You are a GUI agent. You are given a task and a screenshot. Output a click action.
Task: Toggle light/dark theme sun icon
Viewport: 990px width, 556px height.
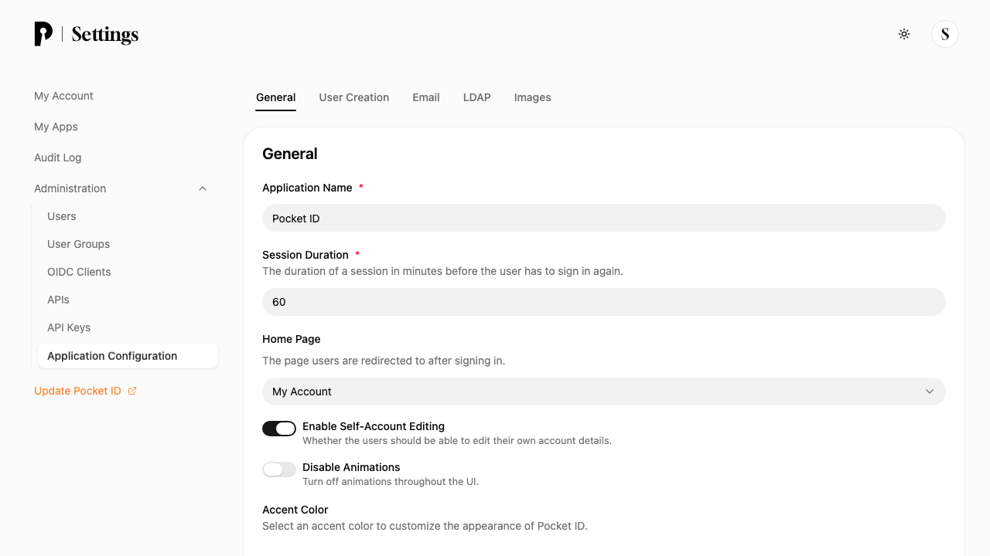click(x=904, y=34)
